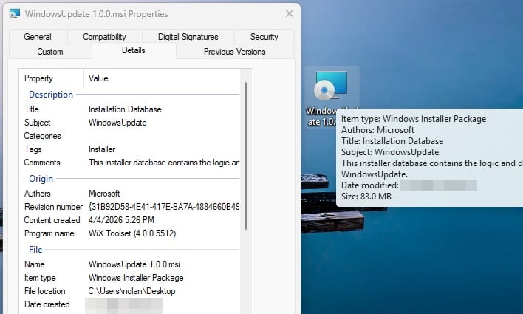The width and height of the screenshot is (523, 314).
Task: Select the Tags value Installer
Action: point(102,149)
